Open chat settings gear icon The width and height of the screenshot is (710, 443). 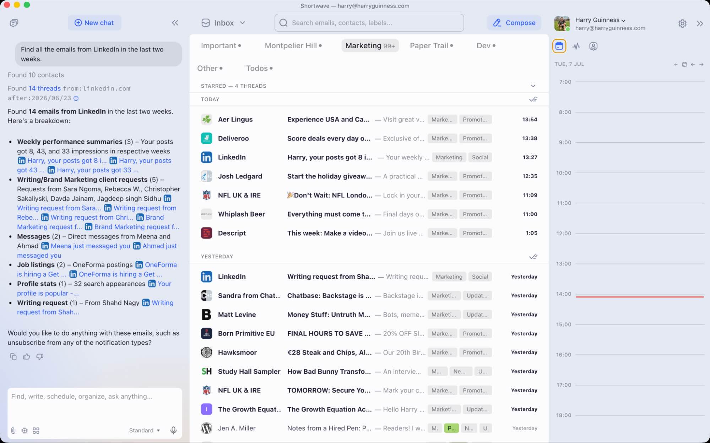(x=25, y=431)
